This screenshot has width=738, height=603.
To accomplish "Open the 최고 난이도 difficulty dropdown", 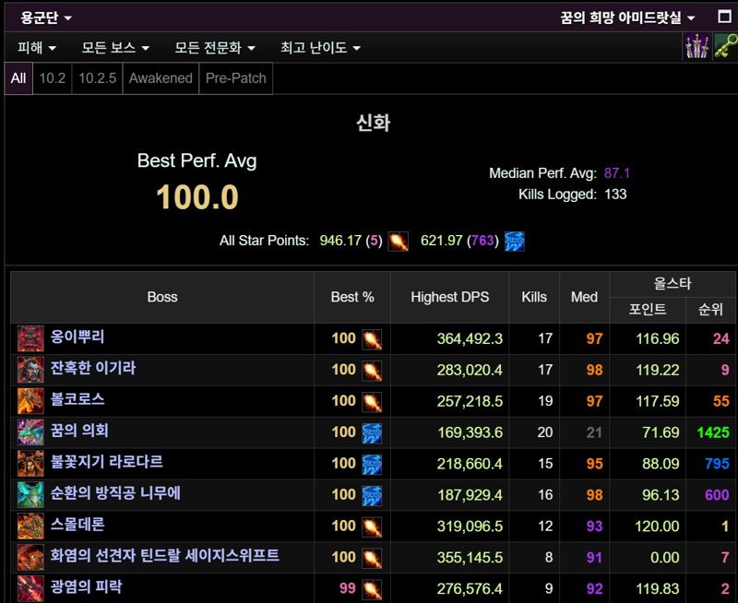I will point(320,48).
